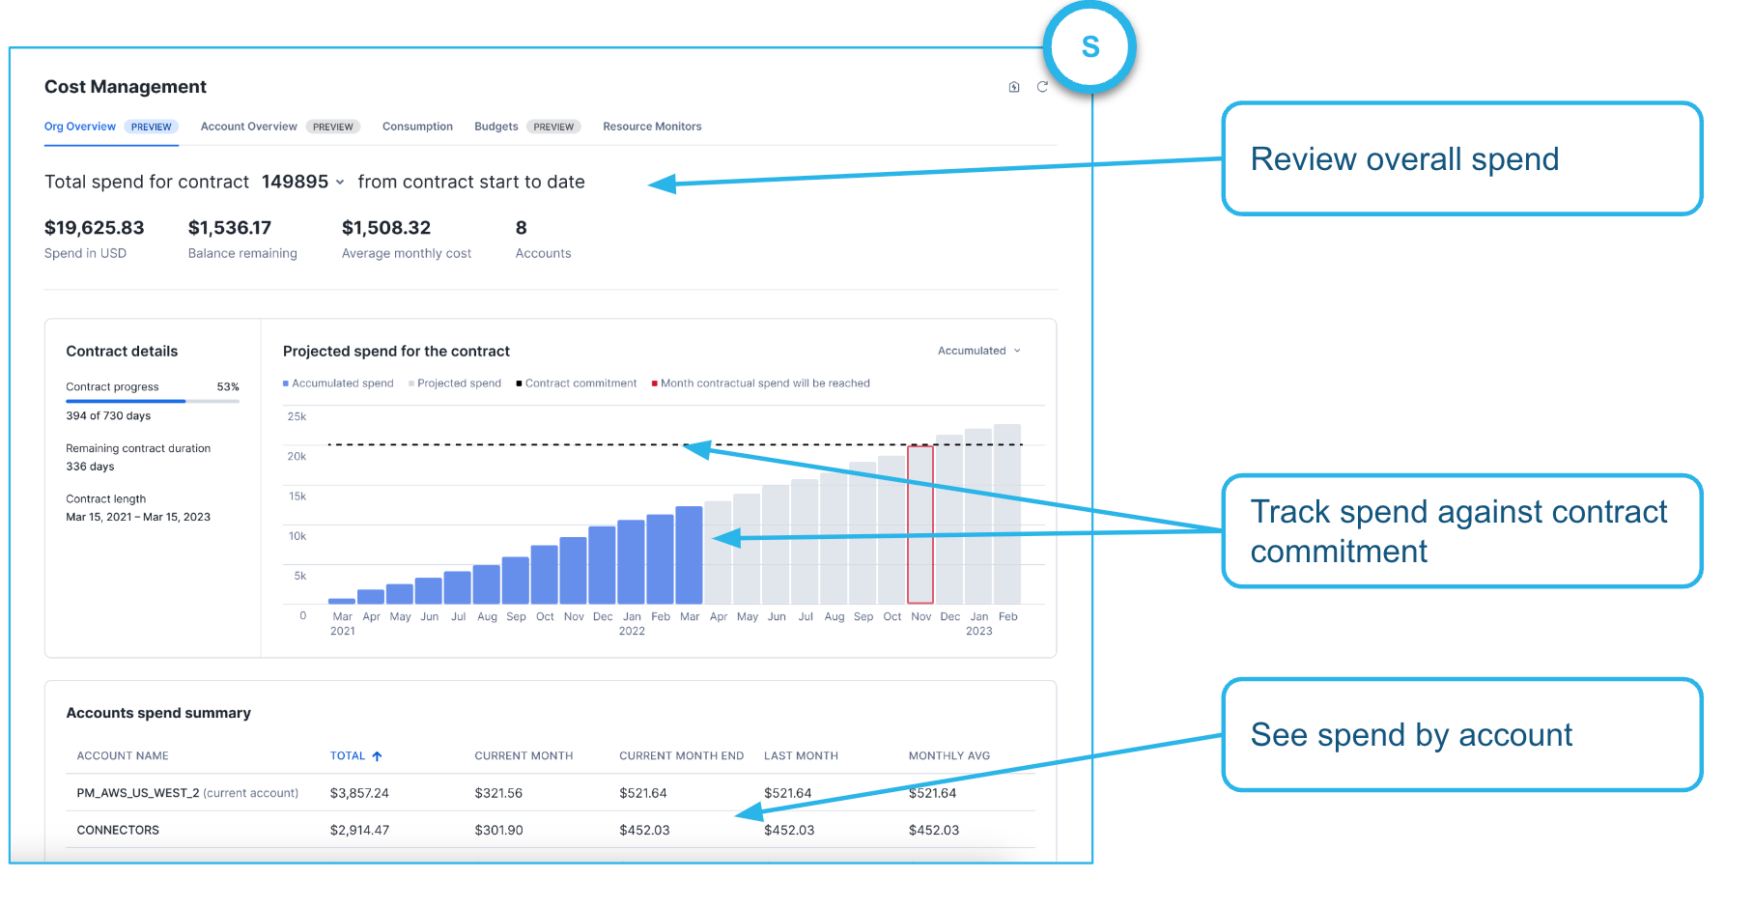This screenshot has height=908, width=1754.
Task: Click the 'Contract details' heading
Action: click(122, 352)
